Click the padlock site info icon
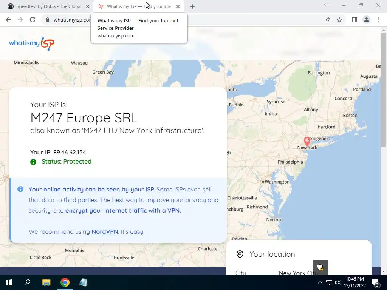 pos(48,20)
